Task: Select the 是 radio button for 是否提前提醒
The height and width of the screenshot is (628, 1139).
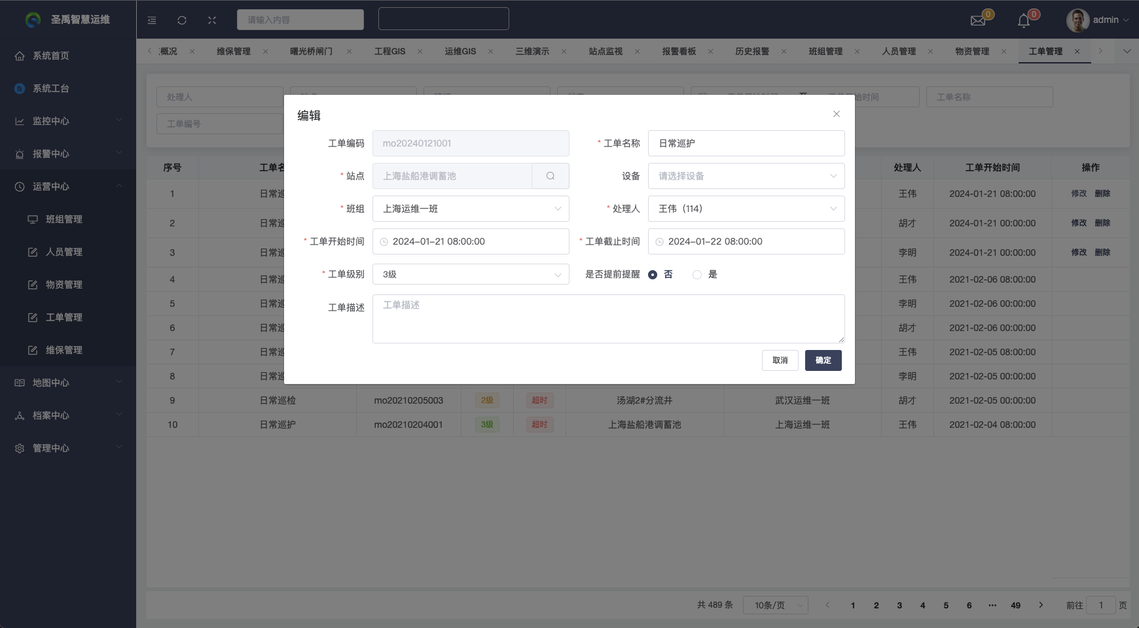Action: point(697,275)
